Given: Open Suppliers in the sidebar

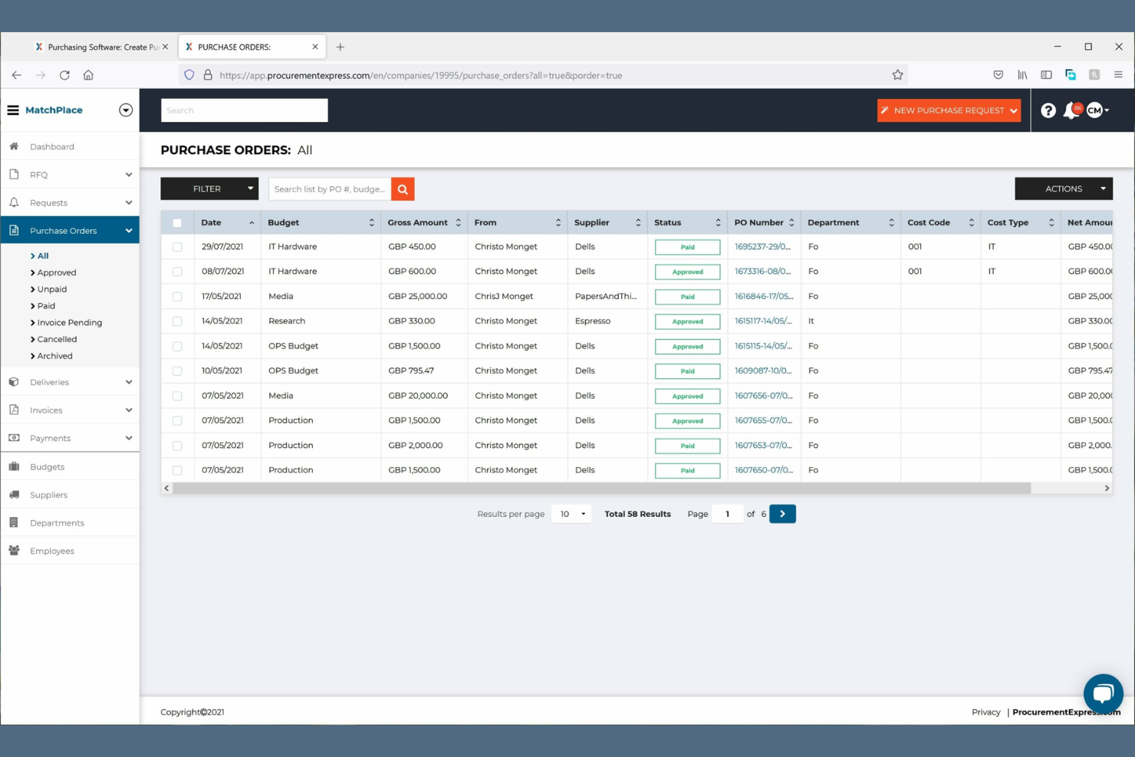Looking at the screenshot, I should (x=48, y=495).
